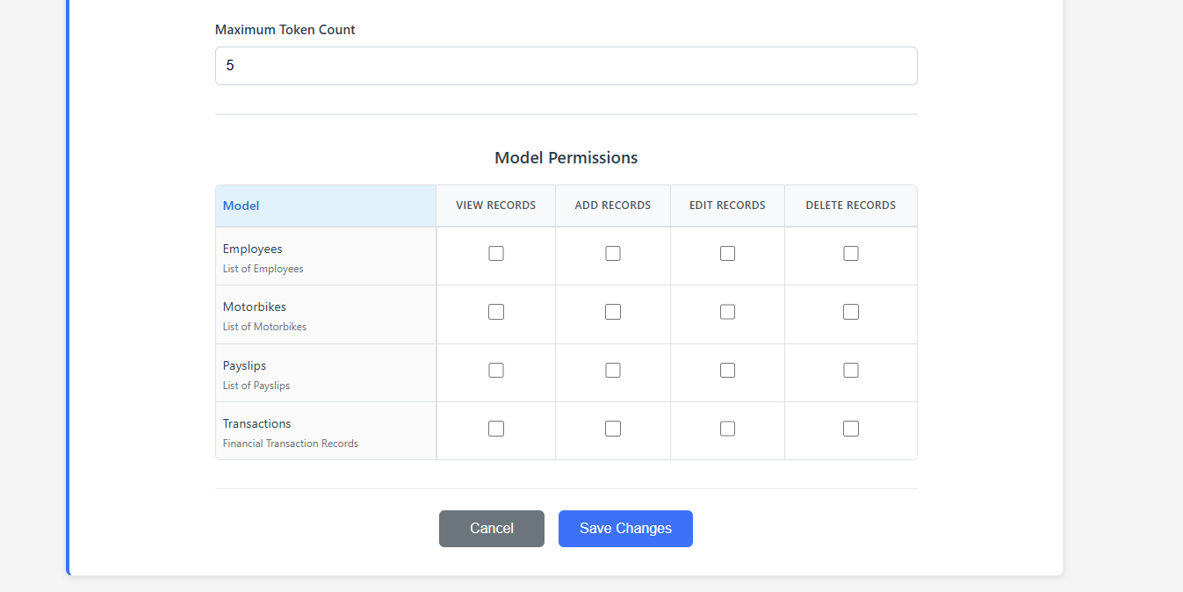Allow Edit Records on Payslips
The image size is (1183, 592).
727,370
